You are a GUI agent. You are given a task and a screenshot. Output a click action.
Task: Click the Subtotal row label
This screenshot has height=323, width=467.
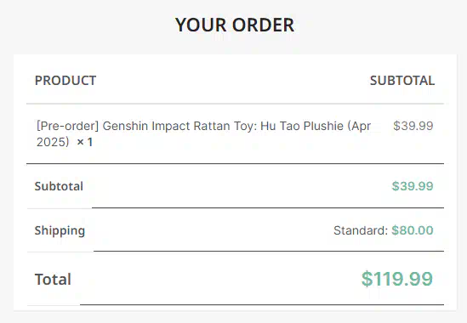point(59,186)
